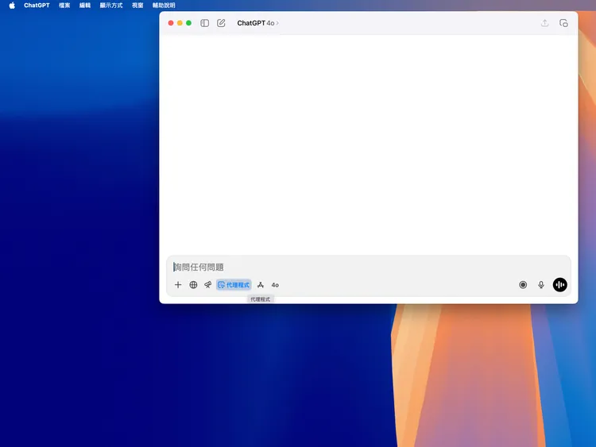Maximize window with green button
The width and height of the screenshot is (596, 447).
coord(188,23)
